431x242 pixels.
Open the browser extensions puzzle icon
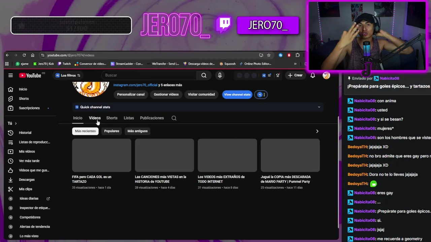(298, 55)
